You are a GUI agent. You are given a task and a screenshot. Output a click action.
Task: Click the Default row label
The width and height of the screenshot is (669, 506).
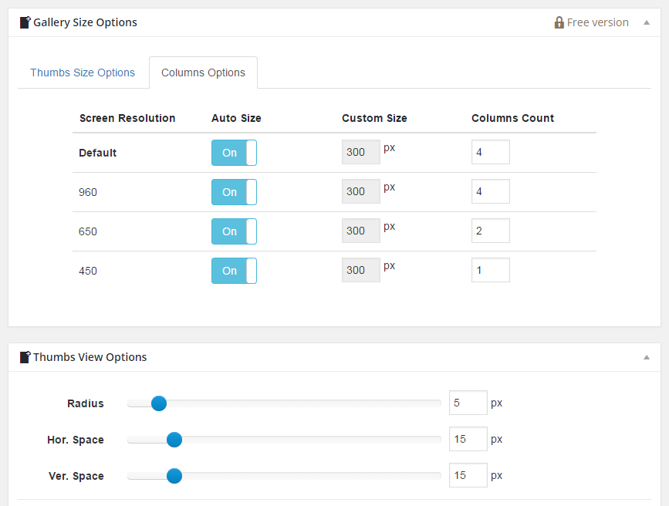coord(98,153)
